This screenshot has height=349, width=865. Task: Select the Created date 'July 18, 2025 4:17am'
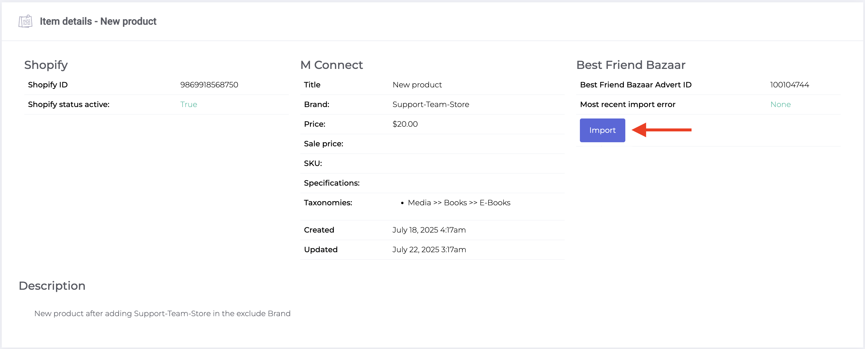pyautogui.click(x=429, y=230)
